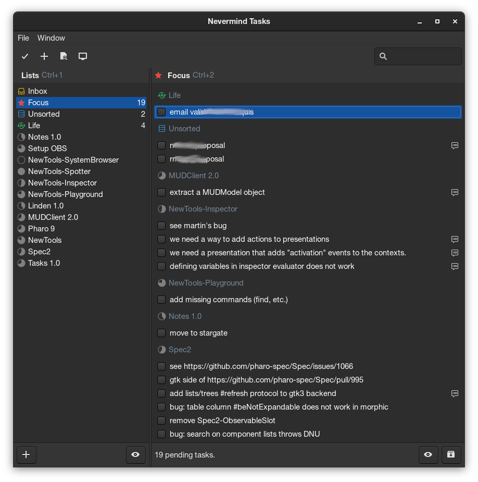Click the search input field
The height and width of the screenshot is (482, 478).
[x=418, y=56]
